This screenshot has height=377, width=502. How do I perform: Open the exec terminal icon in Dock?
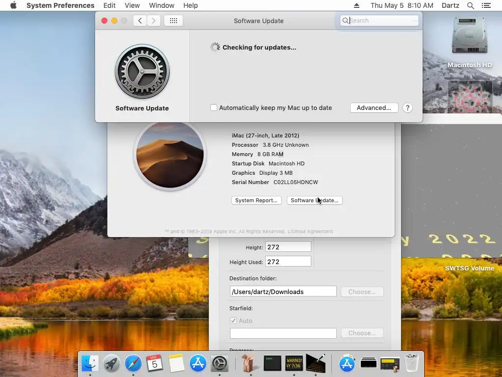[x=272, y=363]
